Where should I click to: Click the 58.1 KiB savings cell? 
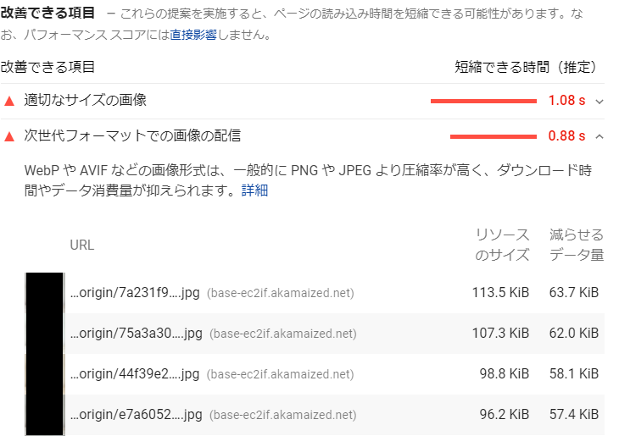tap(574, 373)
